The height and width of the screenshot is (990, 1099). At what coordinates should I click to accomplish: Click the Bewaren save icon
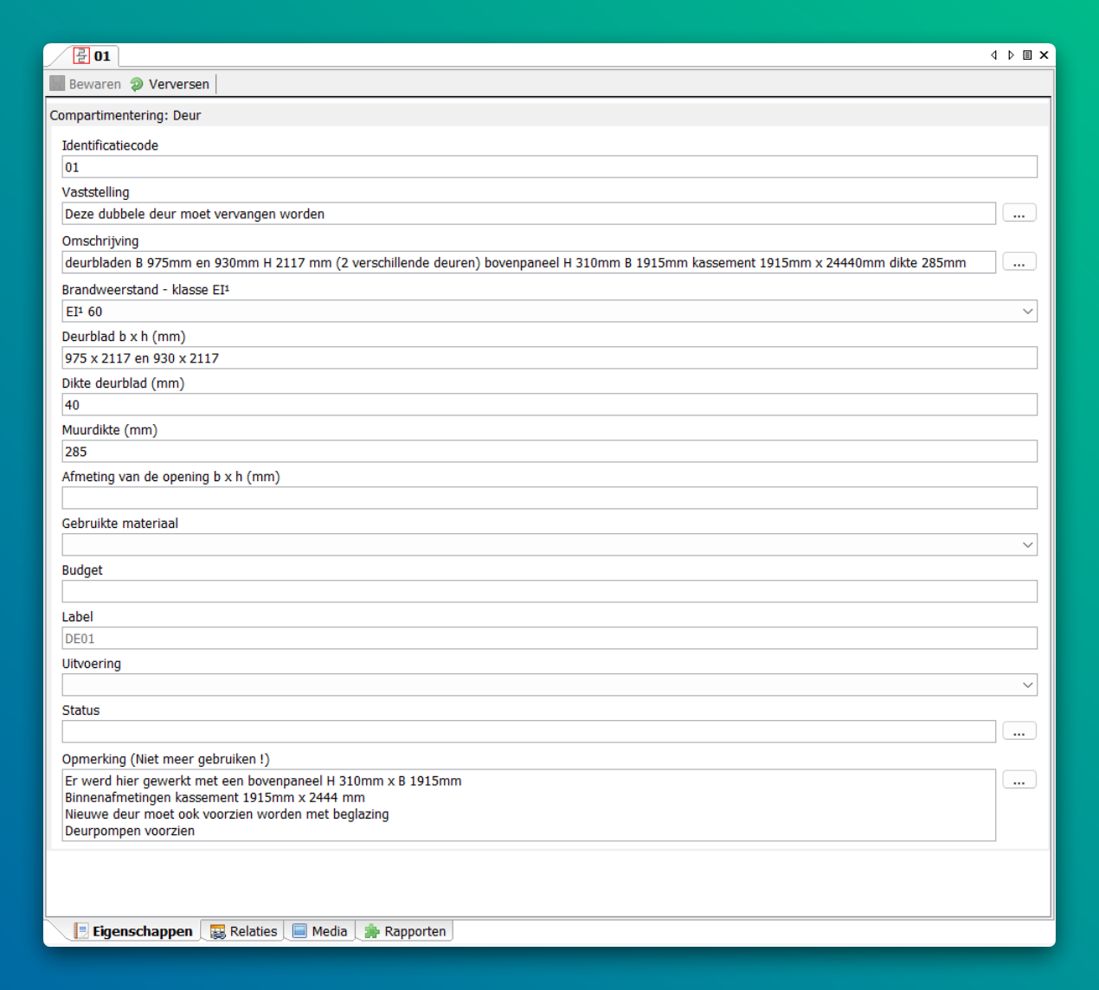tap(58, 84)
